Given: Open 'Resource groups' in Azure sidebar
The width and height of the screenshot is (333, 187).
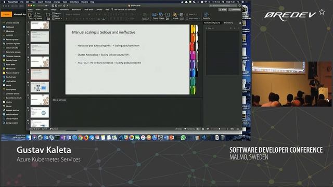Looking at the screenshot, I should point(10,39).
